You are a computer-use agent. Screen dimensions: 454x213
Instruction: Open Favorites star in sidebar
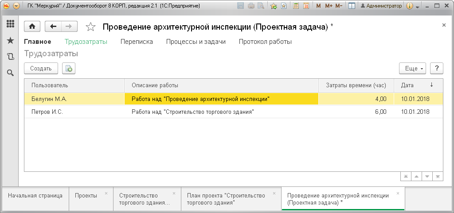click(11, 40)
